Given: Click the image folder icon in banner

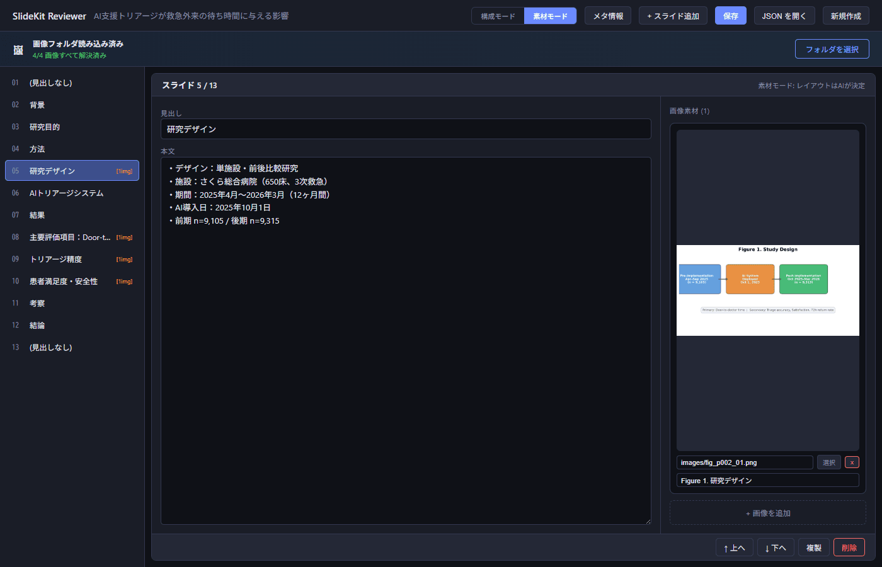Looking at the screenshot, I should point(18,50).
